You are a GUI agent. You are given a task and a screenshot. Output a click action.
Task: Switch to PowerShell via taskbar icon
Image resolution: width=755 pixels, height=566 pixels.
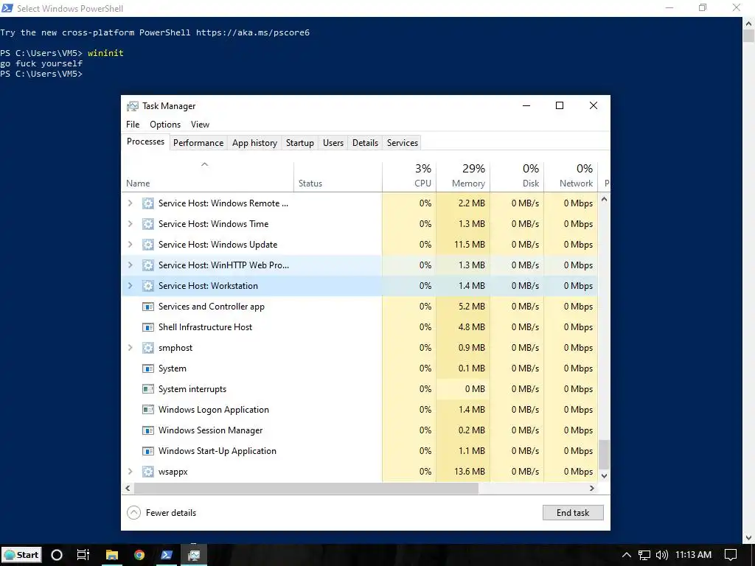coord(167,555)
